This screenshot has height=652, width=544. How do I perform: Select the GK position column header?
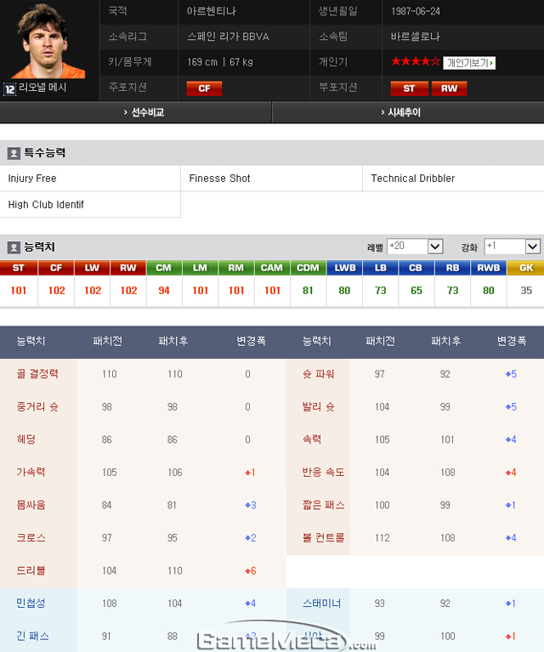(525, 268)
